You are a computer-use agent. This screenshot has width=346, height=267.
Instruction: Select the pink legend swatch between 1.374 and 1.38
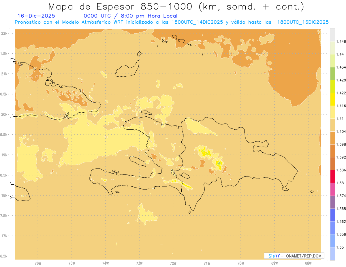point(332,189)
